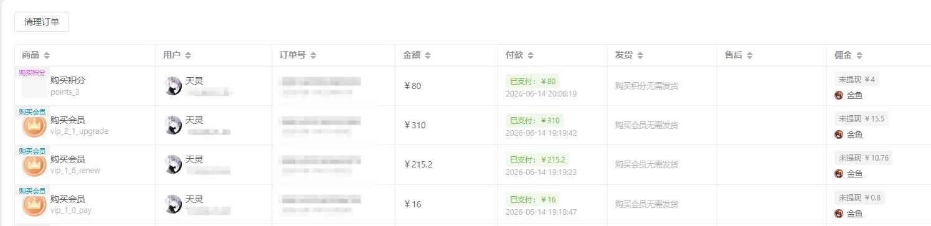Screen dimensions: 931x226
Task: Open the vip_1_6_renew crown product icon
Action: (x=34, y=166)
